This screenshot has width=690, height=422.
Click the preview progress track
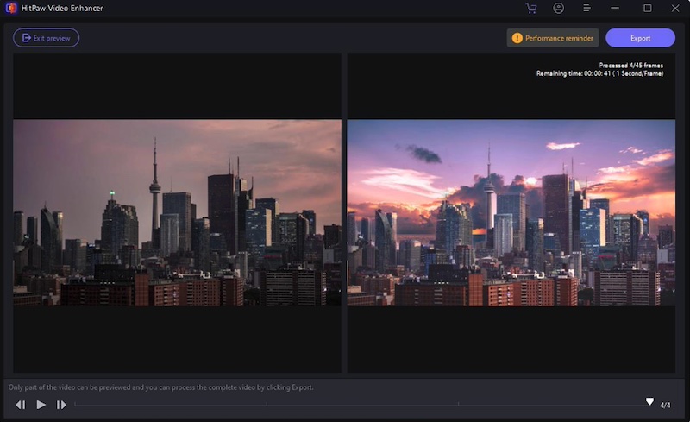point(361,405)
